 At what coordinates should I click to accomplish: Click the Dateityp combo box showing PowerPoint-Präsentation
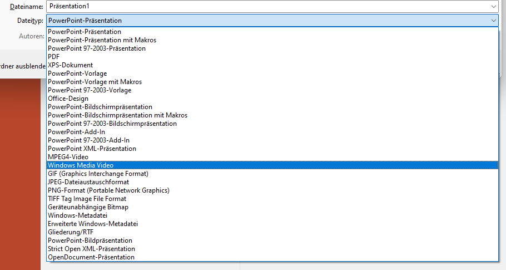272,21
